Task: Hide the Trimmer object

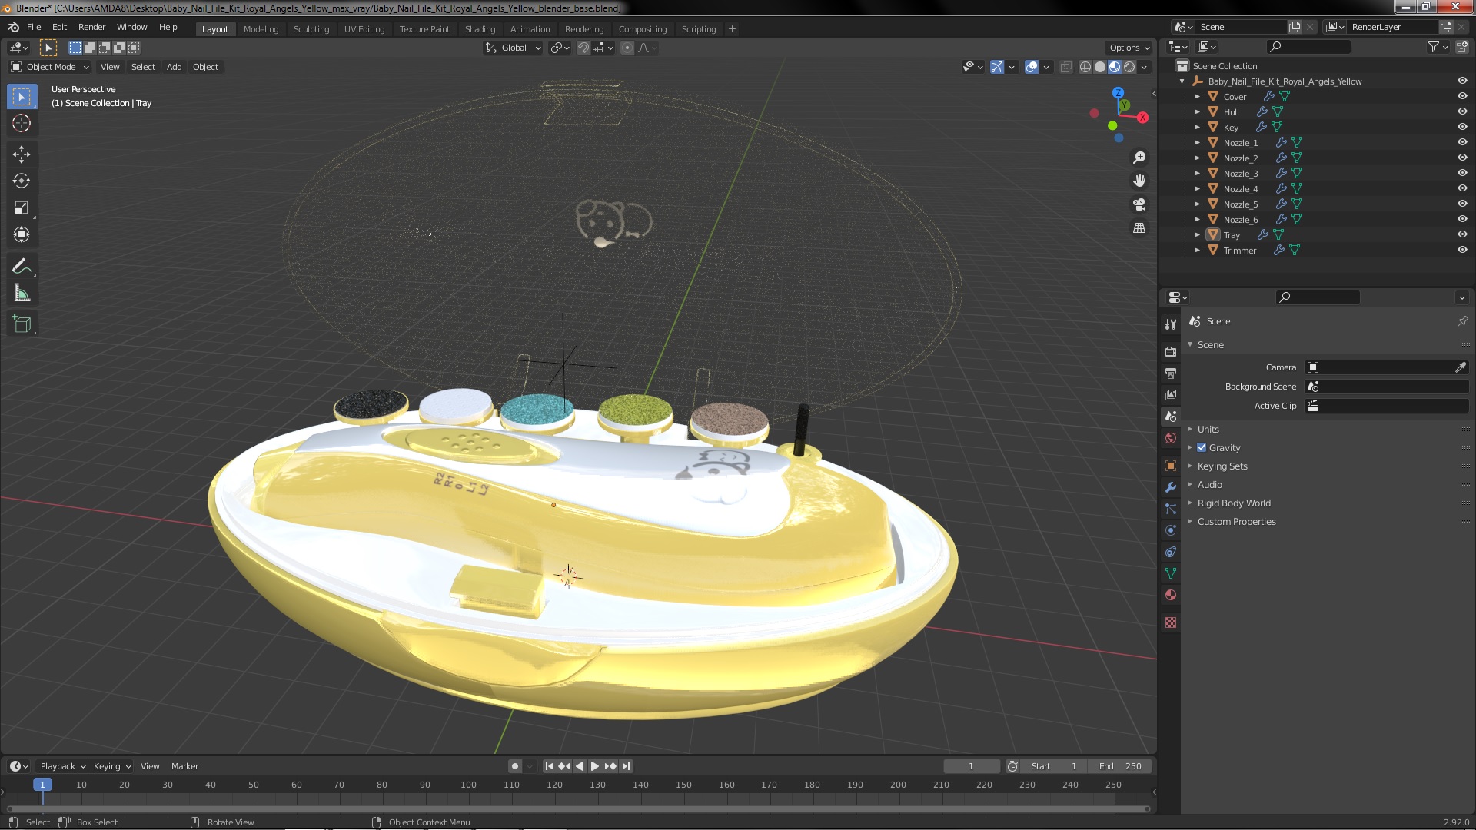Action: coord(1462,250)
